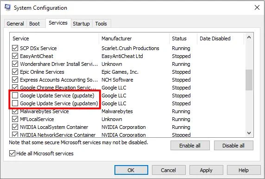265x179 pixels.
Task: Select the Services tab
Action: (x=58, y=23)
